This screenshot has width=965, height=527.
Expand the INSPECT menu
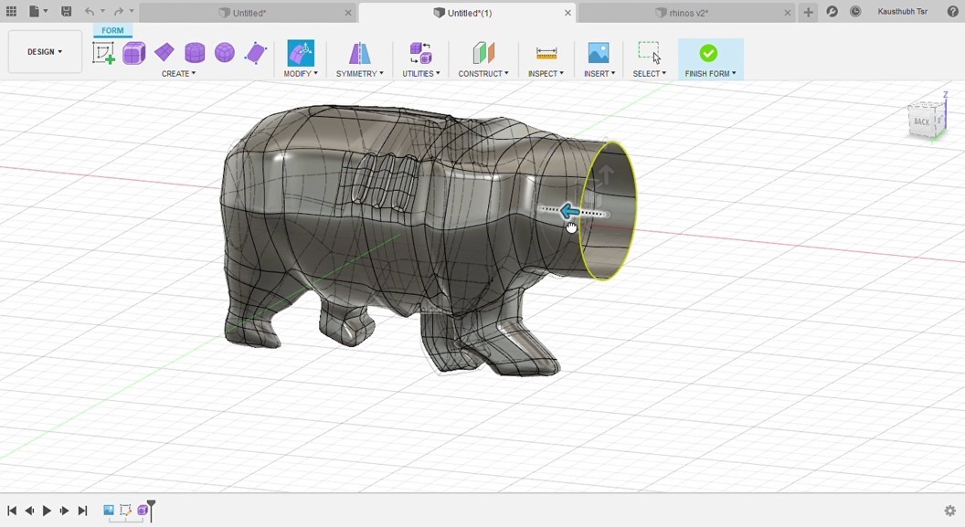(546, 74)
